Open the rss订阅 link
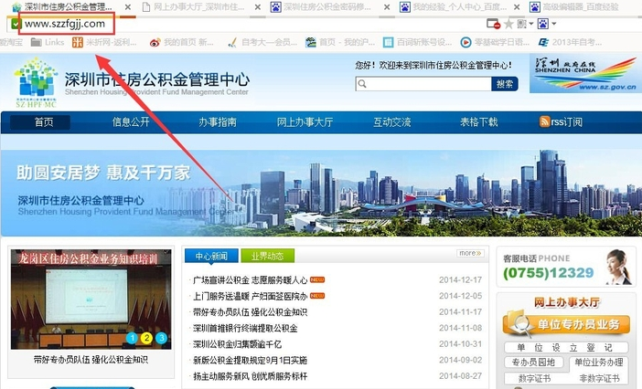Screen dimensions: 642x389 point(567,122)
